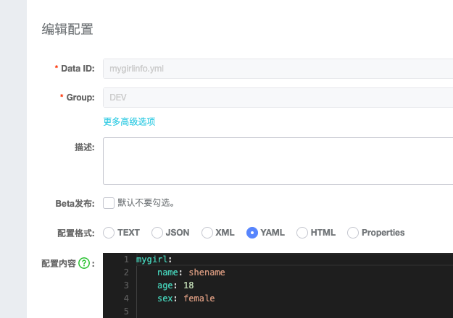The image size is (453, 318).
Task: Click the help icon beside 配置内容
Action: [x=84, y=264]
